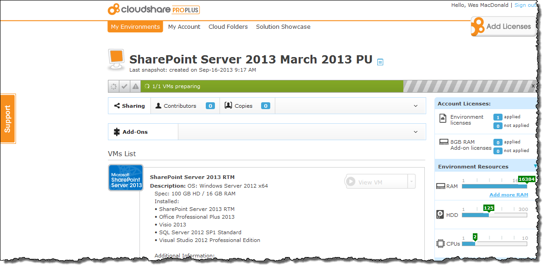Expand the Sharing panel chevron
546x268 pixels.
click(x=416, y=106)
